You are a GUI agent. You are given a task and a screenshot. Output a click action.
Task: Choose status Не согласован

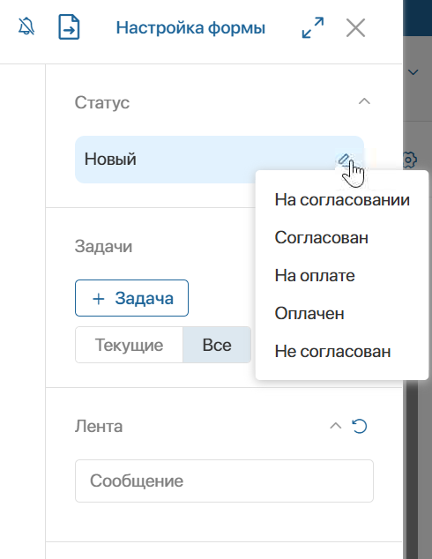332,352
